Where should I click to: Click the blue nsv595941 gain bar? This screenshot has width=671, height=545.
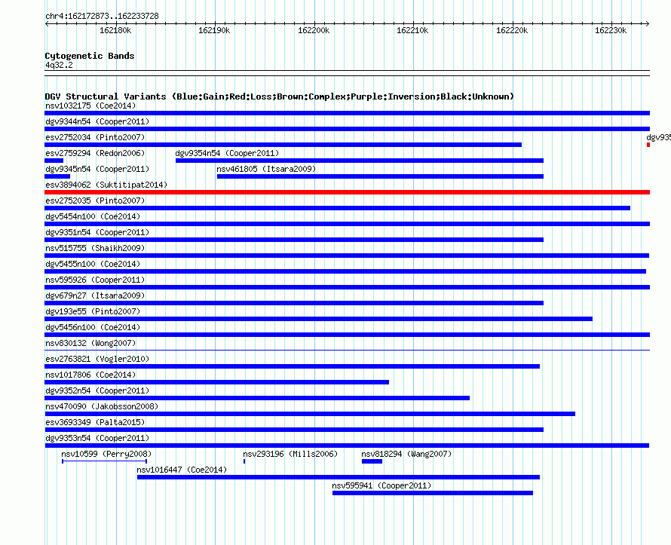click(433, 493)
